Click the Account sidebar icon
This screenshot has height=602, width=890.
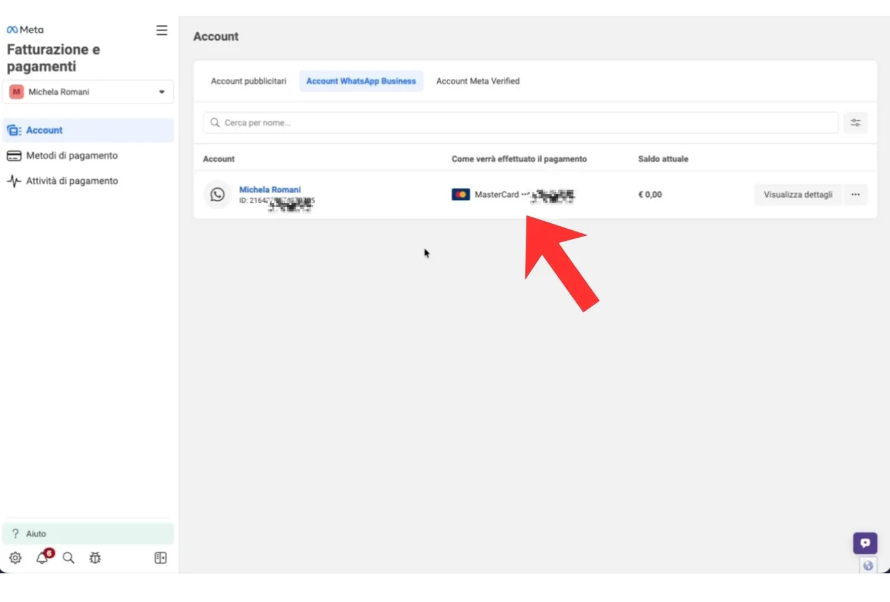pyautogui.click(x=14, y=130)
